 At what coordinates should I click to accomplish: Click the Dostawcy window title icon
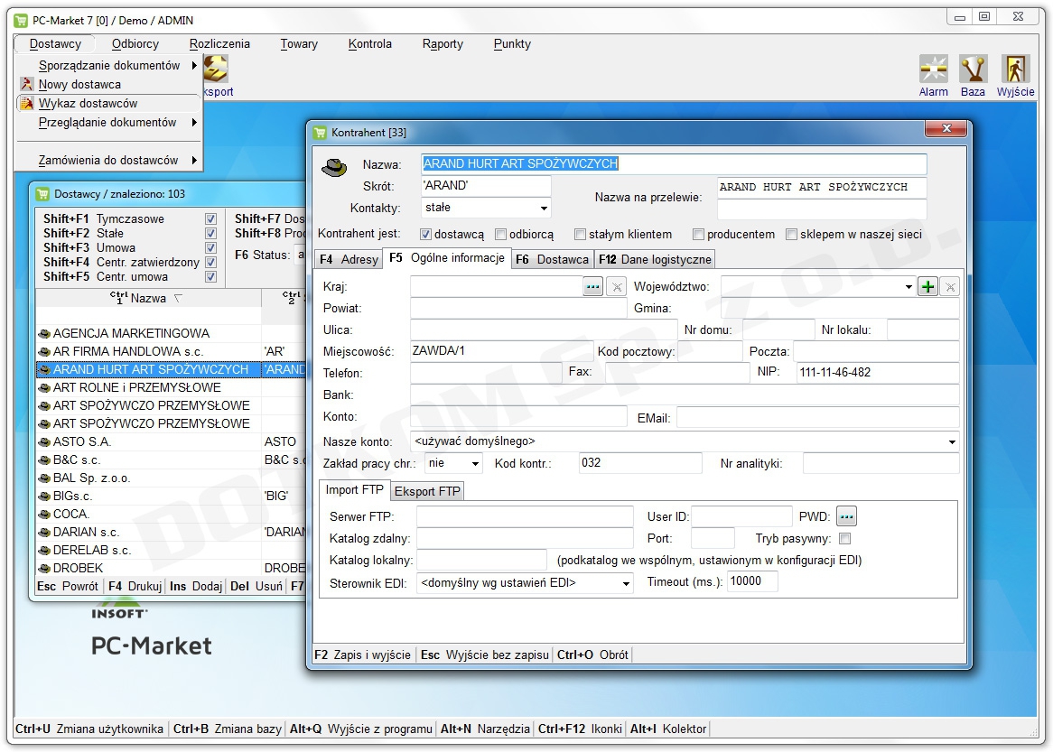pos(43,194)
